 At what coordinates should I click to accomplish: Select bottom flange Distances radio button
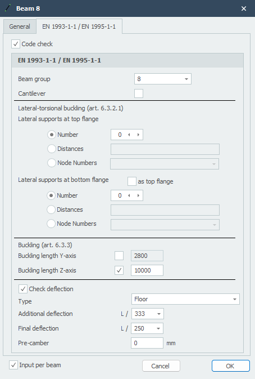[x=51, y=209]
